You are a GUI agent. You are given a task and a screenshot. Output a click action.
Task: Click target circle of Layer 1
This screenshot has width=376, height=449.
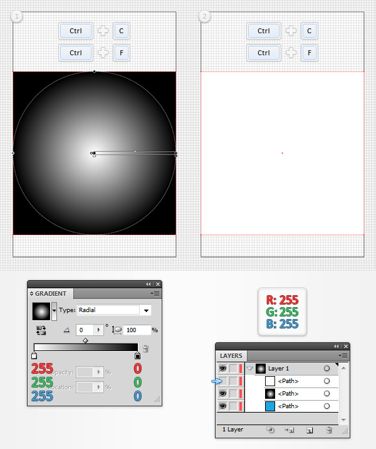coord(326,368)
